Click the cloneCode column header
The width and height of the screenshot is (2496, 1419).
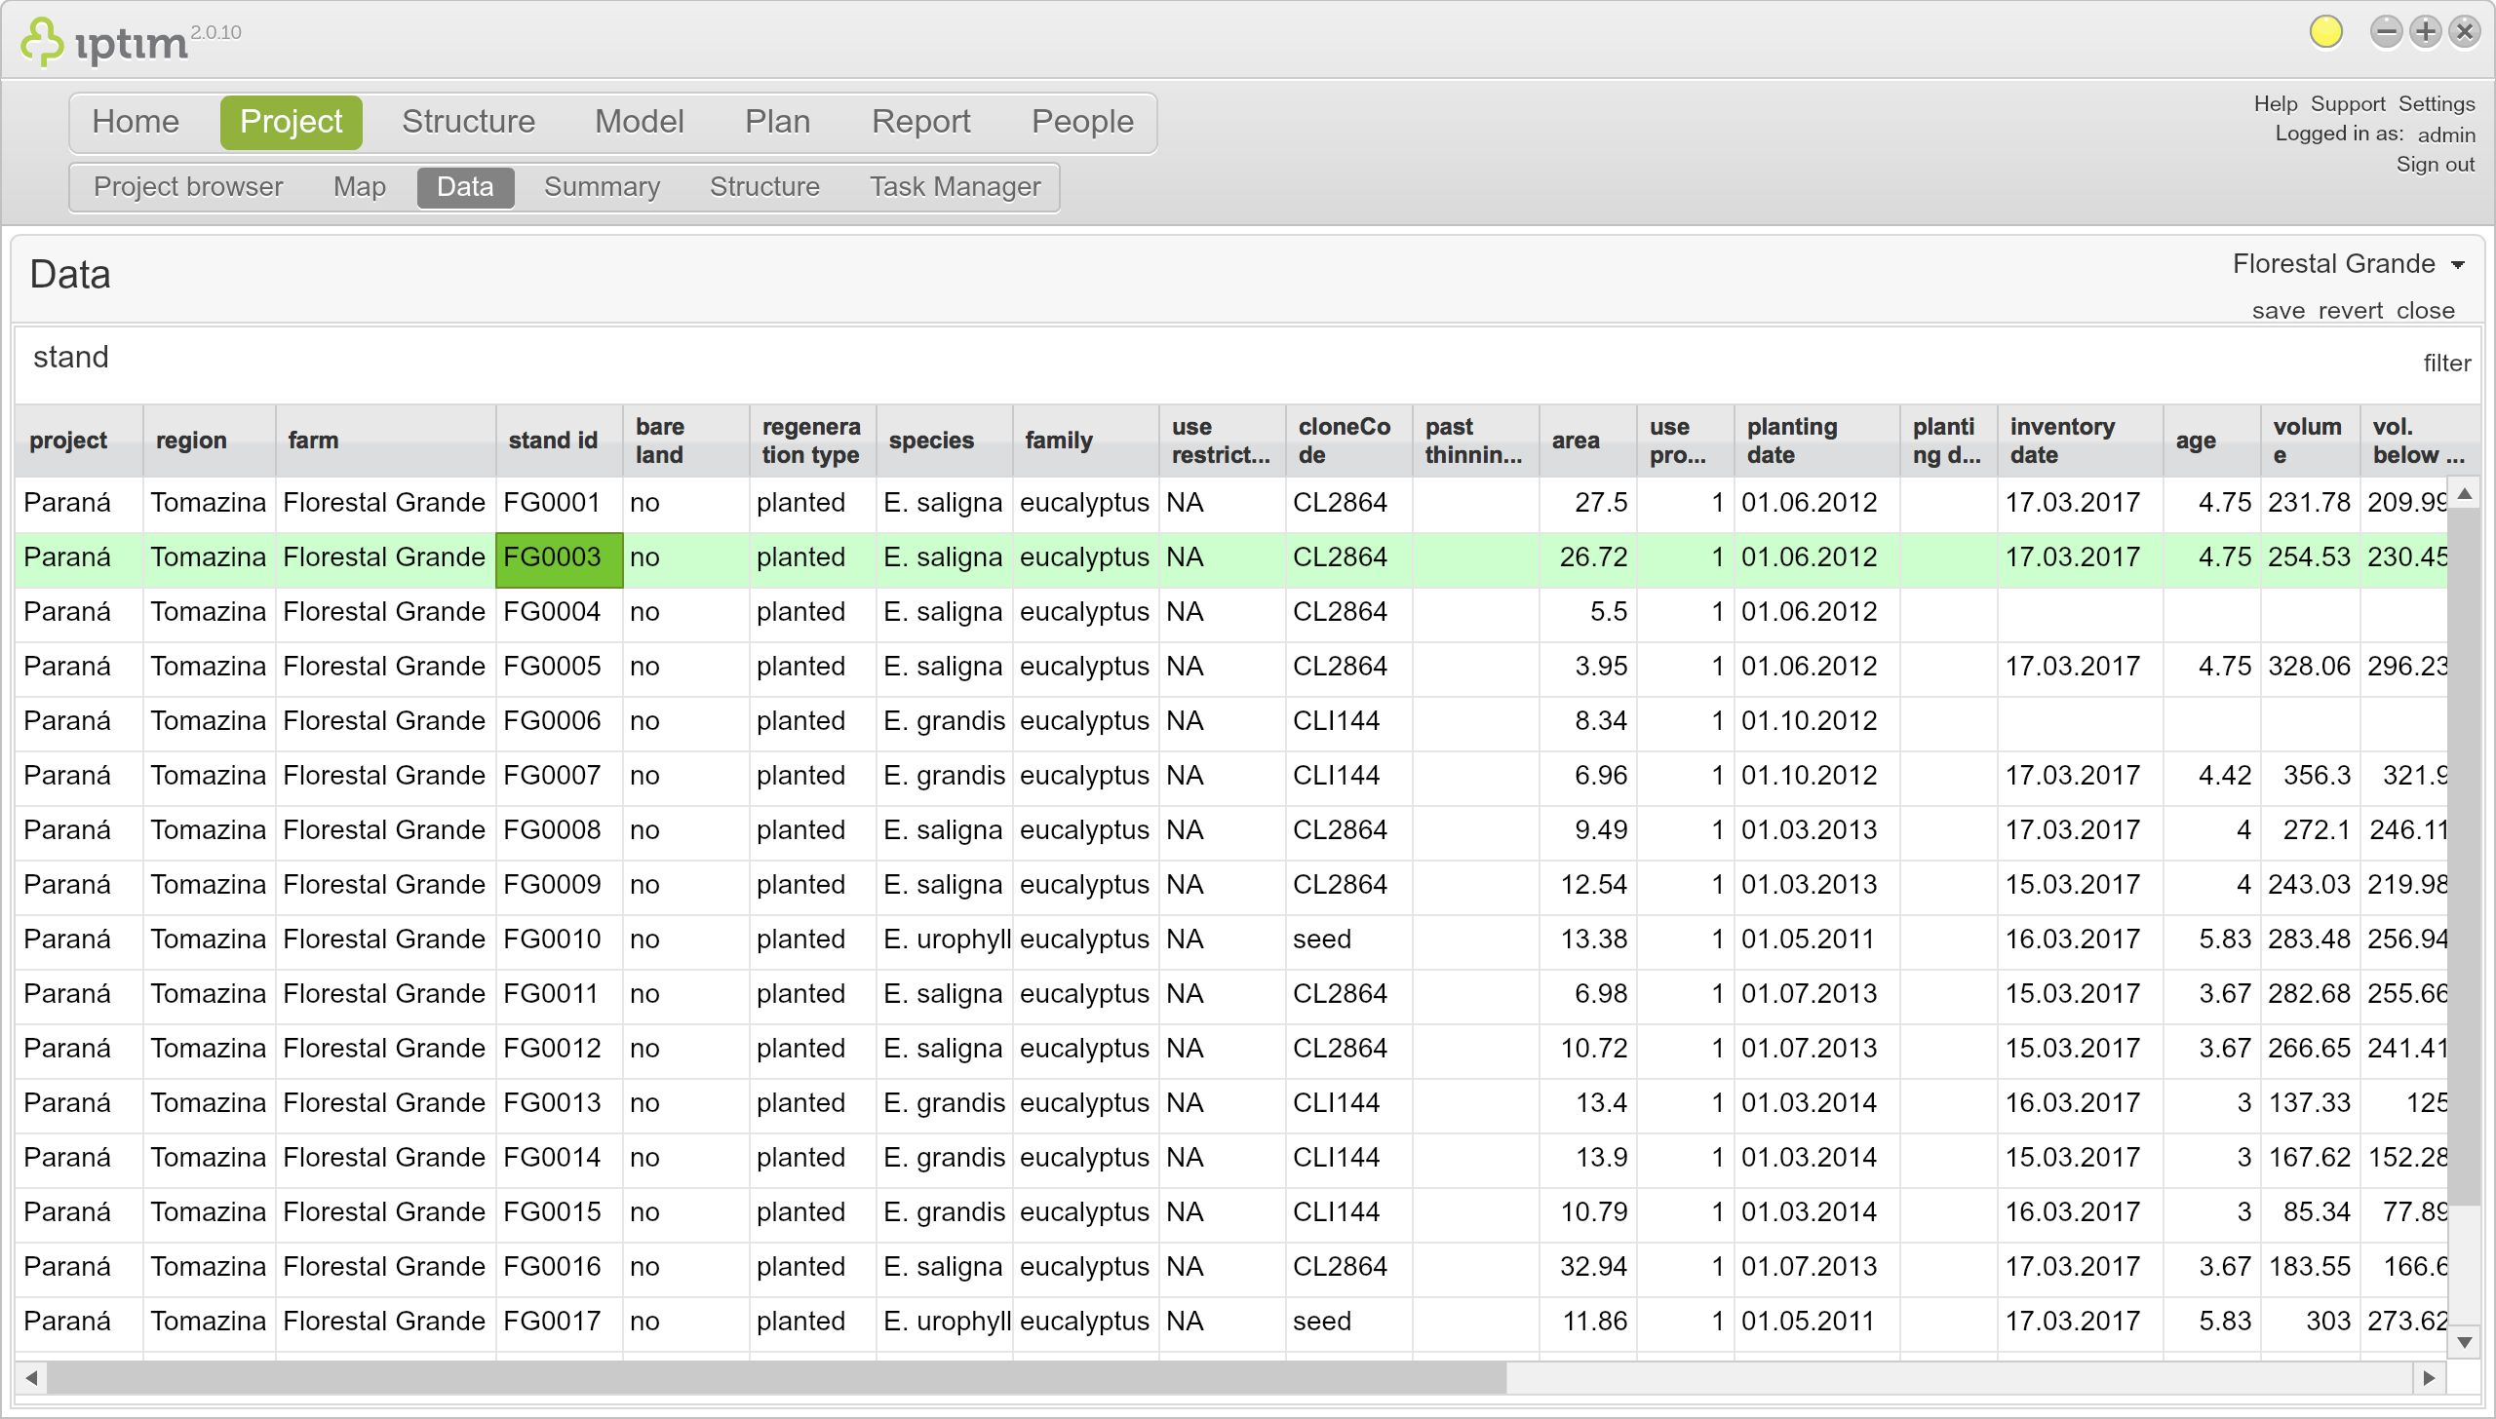click(x=1348, y=441)
